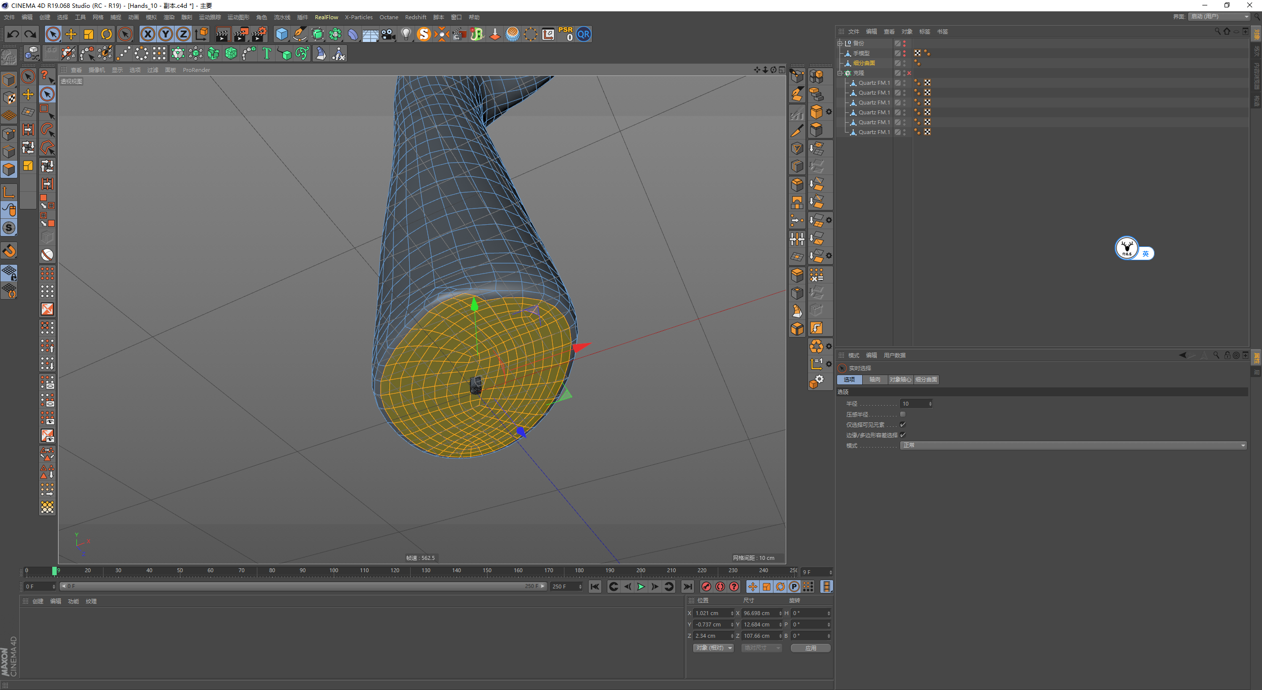Collapse the 克隆 cloner object tree

[x=840, y=73]
